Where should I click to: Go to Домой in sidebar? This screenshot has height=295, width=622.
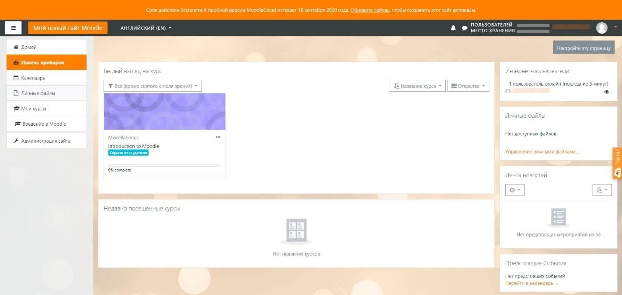tap(46, 47)
